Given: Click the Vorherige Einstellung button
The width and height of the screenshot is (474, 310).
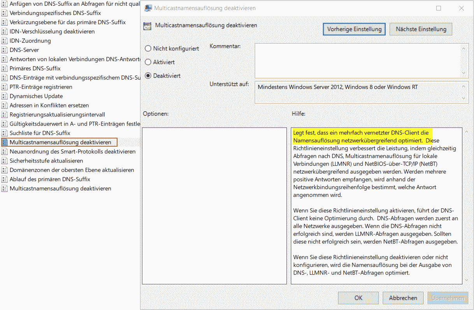Looking at the screenshot, I should coord(354,29).
